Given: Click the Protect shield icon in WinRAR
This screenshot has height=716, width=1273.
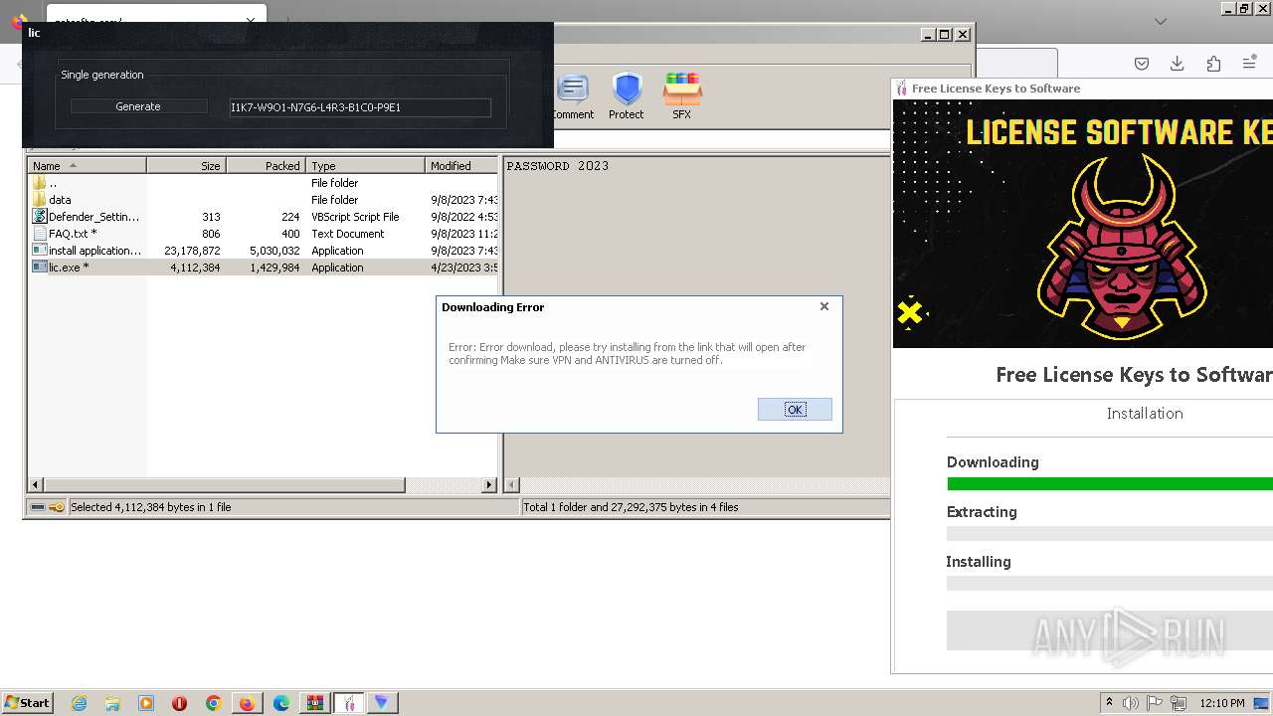Looking at the screenshot, I should (x=627, y=96).
